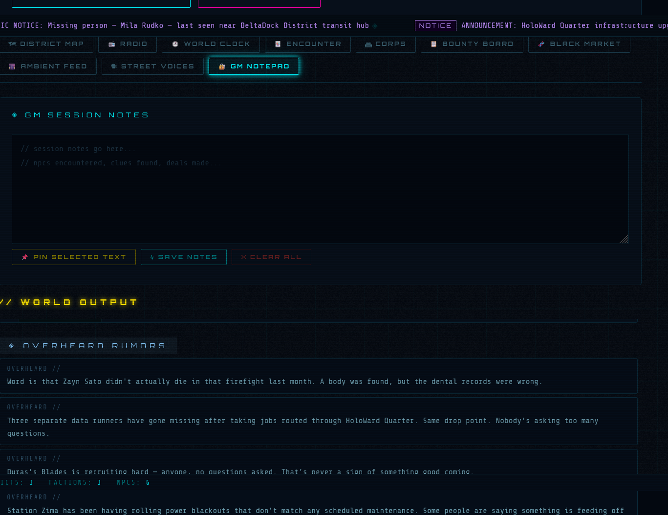The image size is (668, 515).
Task: Click the District Map tab icon
Action: (12, 44)
